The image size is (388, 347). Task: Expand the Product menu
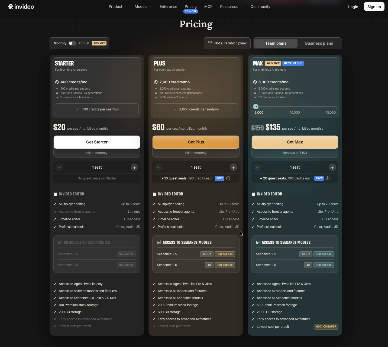click(118, 6)
